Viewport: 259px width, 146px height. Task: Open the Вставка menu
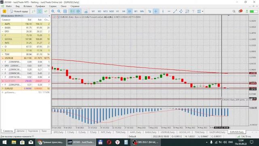28,6
